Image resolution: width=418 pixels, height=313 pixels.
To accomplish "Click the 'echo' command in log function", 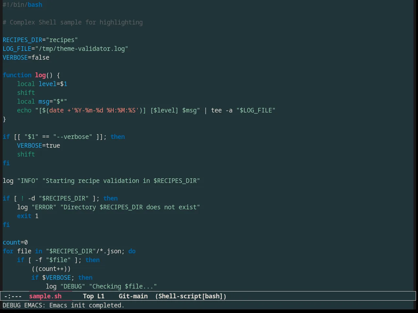I will pyautogui.click(x=24, y=110).
